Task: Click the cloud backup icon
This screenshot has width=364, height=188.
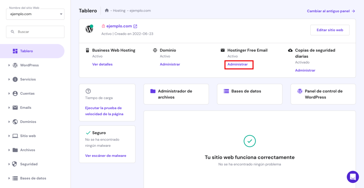Action: (290, 50)
